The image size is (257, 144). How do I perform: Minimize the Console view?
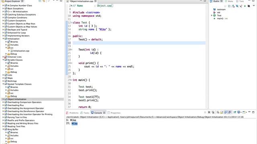click(249, 112)
